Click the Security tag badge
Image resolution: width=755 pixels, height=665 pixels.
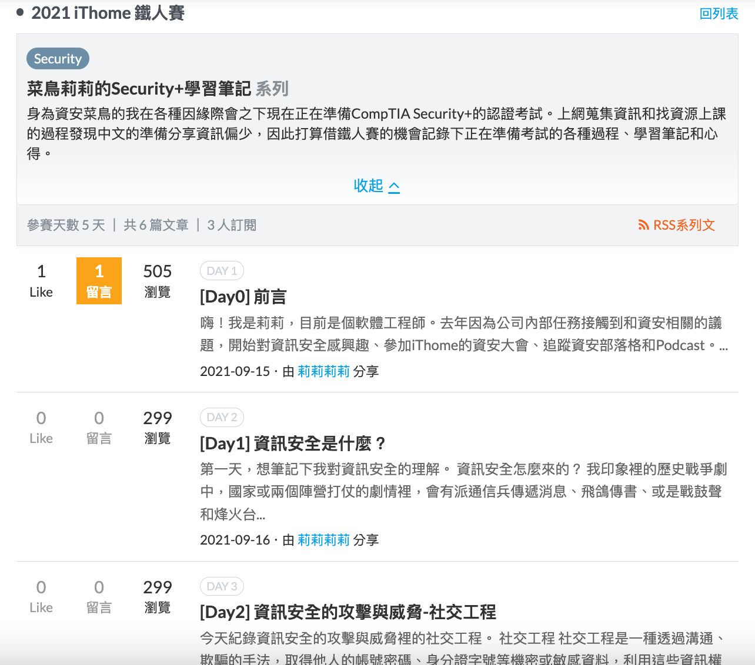(58, 59)
